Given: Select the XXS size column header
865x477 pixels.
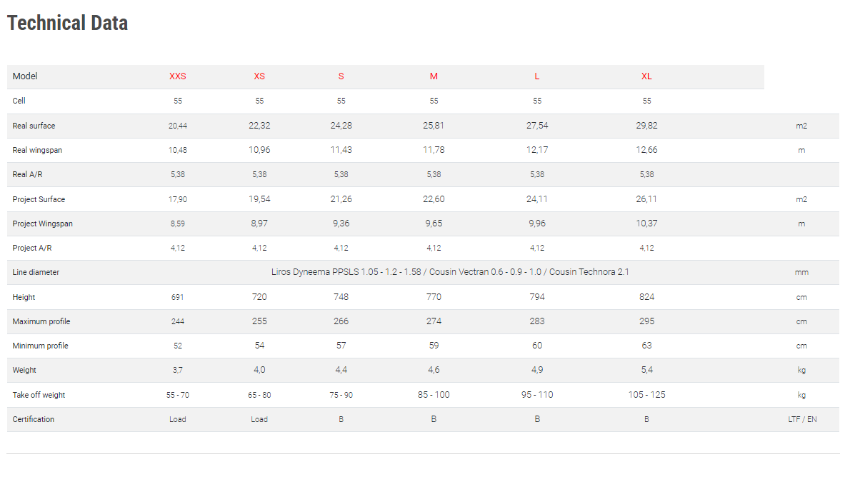Looking at the screenshot, I should (178, 76).
